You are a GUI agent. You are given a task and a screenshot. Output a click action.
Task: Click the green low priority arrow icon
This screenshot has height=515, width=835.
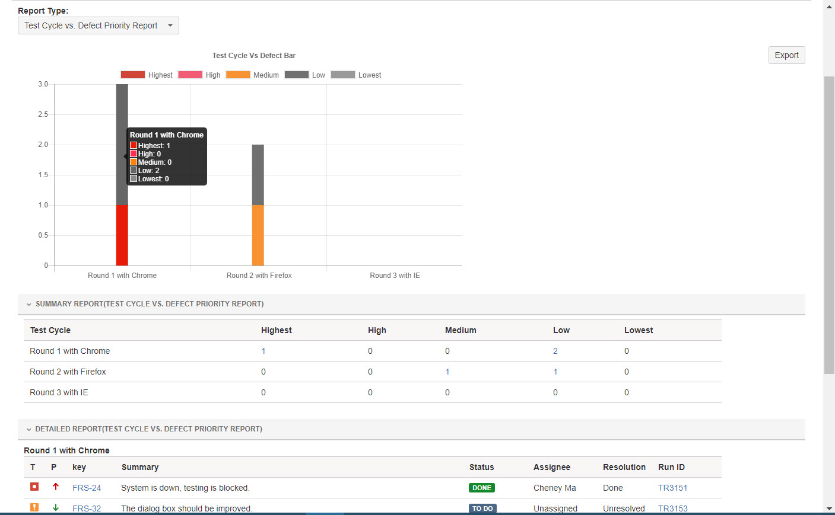pos(56,507)
